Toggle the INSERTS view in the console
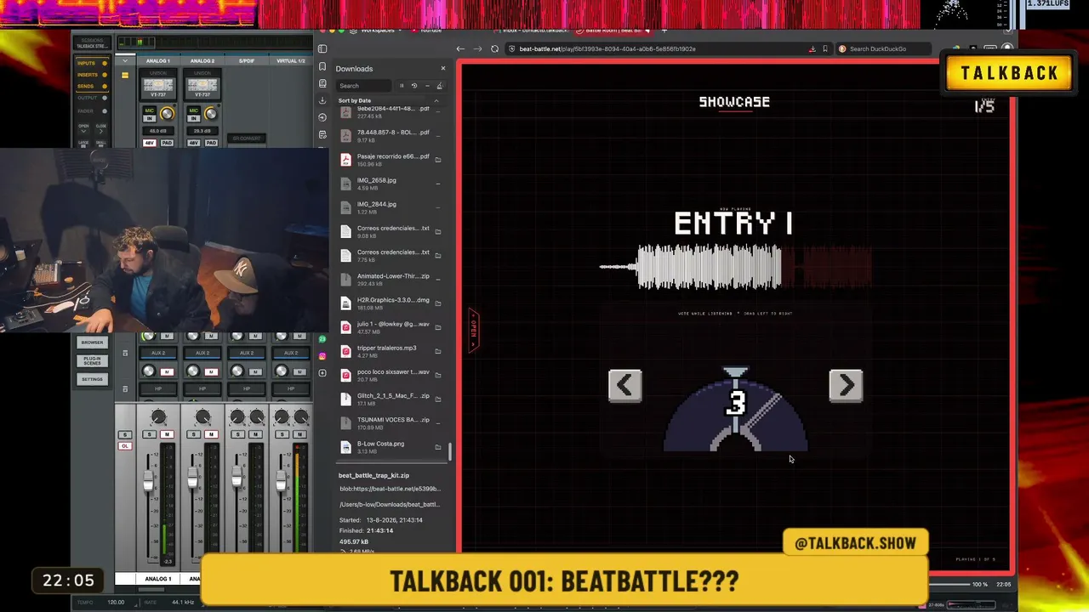1089x612 pixels. 92,75
